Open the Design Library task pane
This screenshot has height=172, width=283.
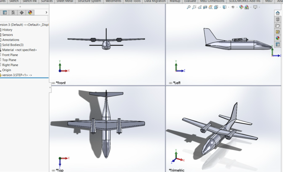click(277, 19)
